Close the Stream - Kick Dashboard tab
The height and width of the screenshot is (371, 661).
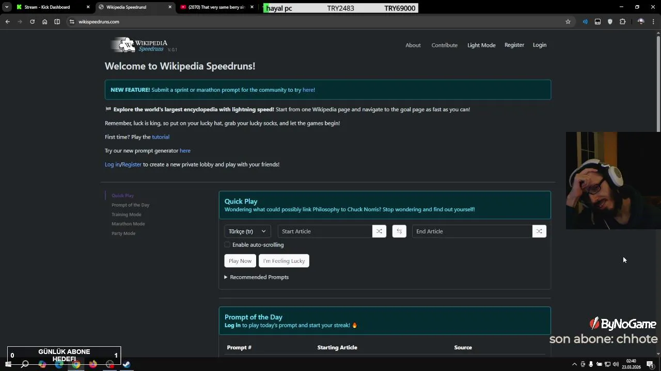click(88, 7)
